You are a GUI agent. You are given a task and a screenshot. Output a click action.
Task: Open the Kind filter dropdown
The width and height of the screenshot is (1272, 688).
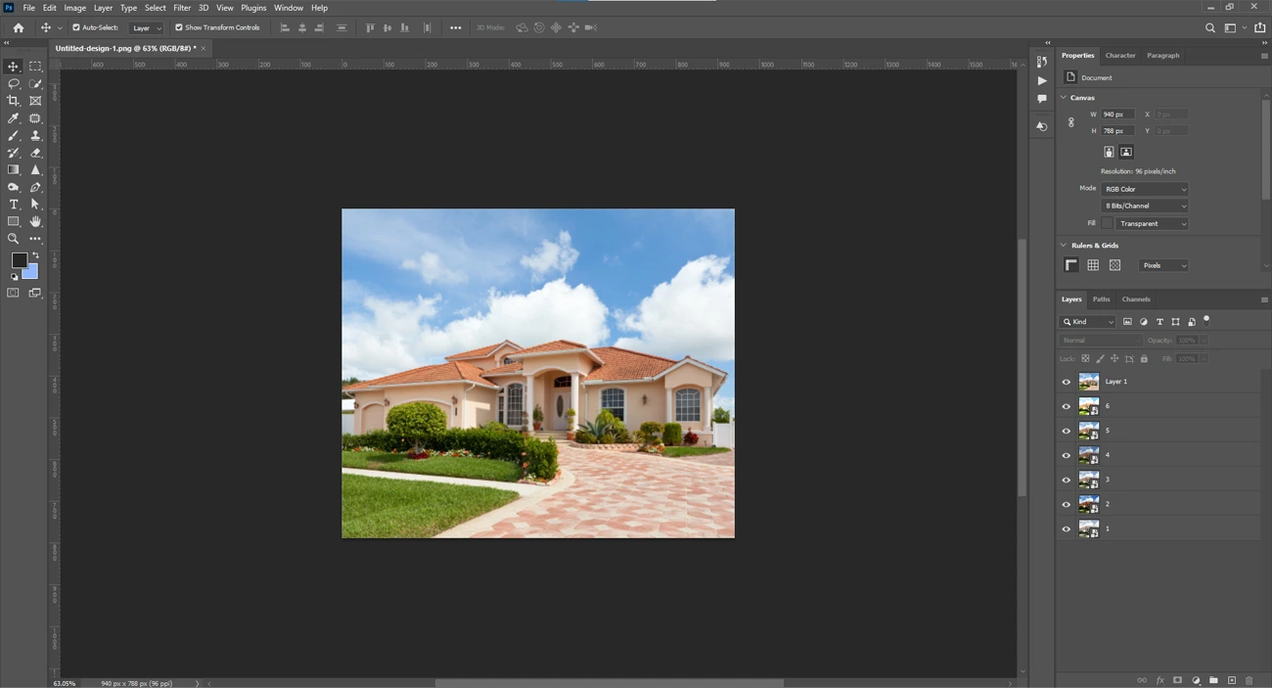[x=1087, y=321]
